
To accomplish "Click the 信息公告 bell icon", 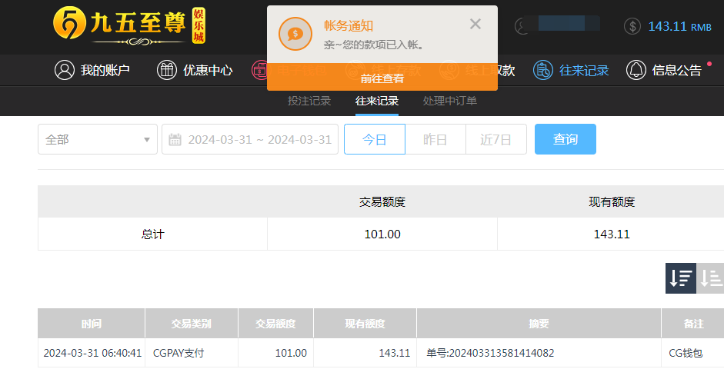I will (636, 70).
